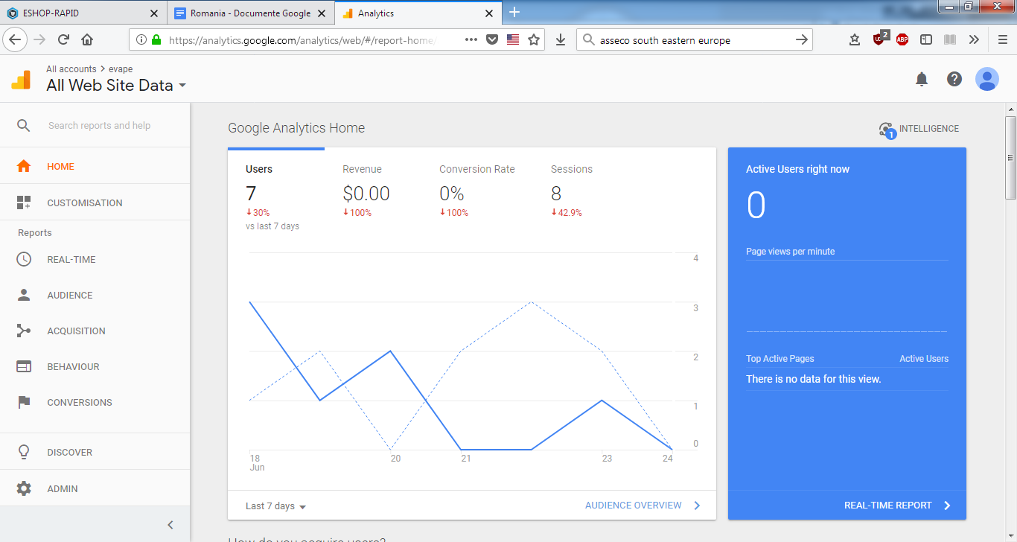Click the page vertical scrollbar thumb
The height and width of the screenshot is (542, 1017).
point(1010,157)
